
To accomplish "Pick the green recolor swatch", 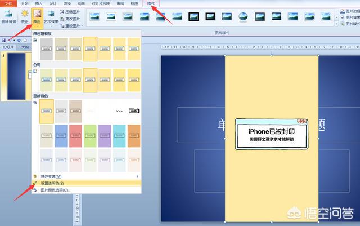I will 90,136.
